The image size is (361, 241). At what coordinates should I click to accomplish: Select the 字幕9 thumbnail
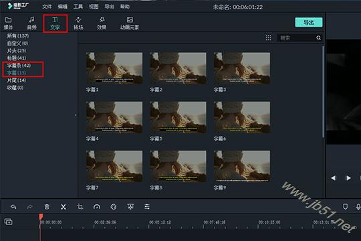242,166
